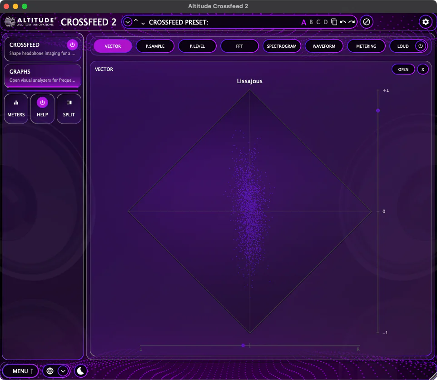
Task: Toggle the Crossfeed power button
Action: click(x=72, y=45)
